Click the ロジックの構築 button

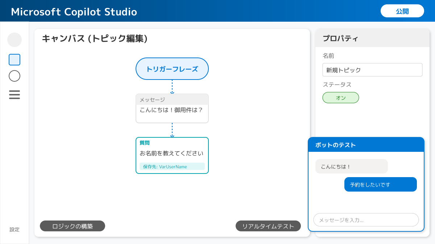pyautogui.click(x=72, y=226)
